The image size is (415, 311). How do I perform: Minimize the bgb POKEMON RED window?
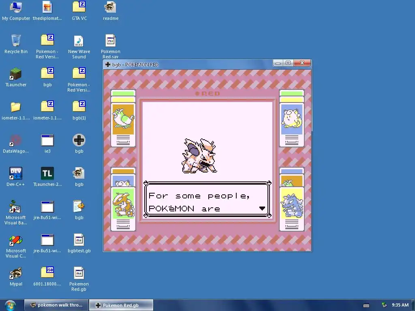coord(278,63)
